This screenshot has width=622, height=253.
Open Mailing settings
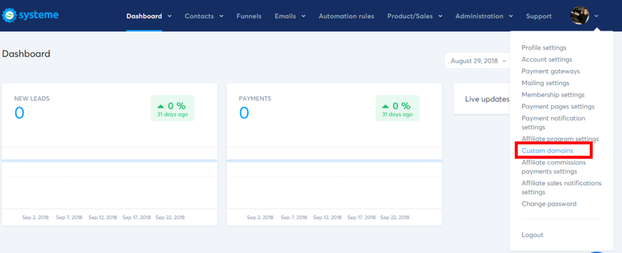[x=545, y=83]
